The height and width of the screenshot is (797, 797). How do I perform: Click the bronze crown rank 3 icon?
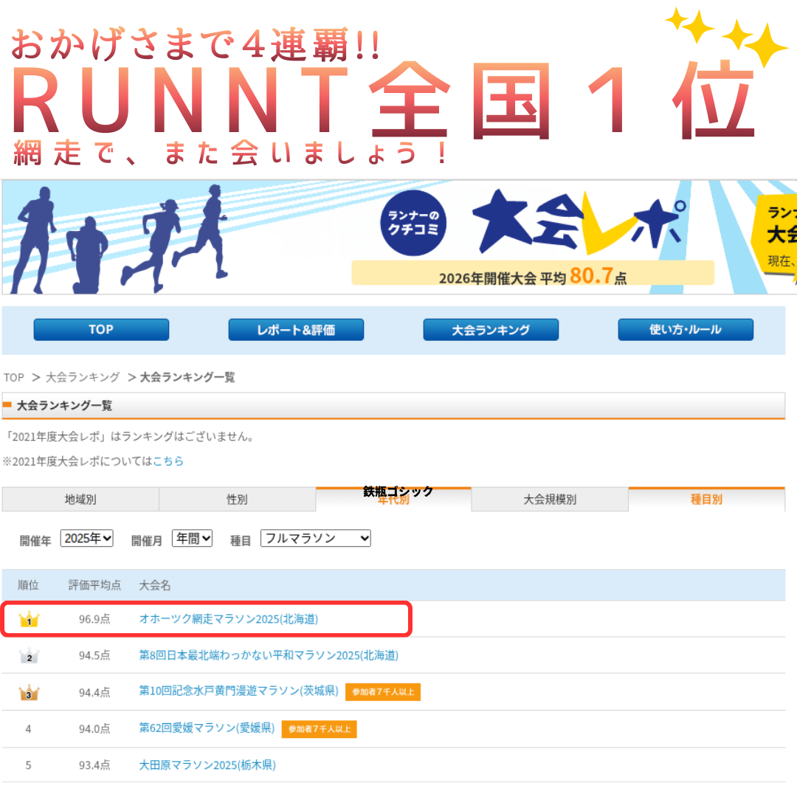coord(29,692)
